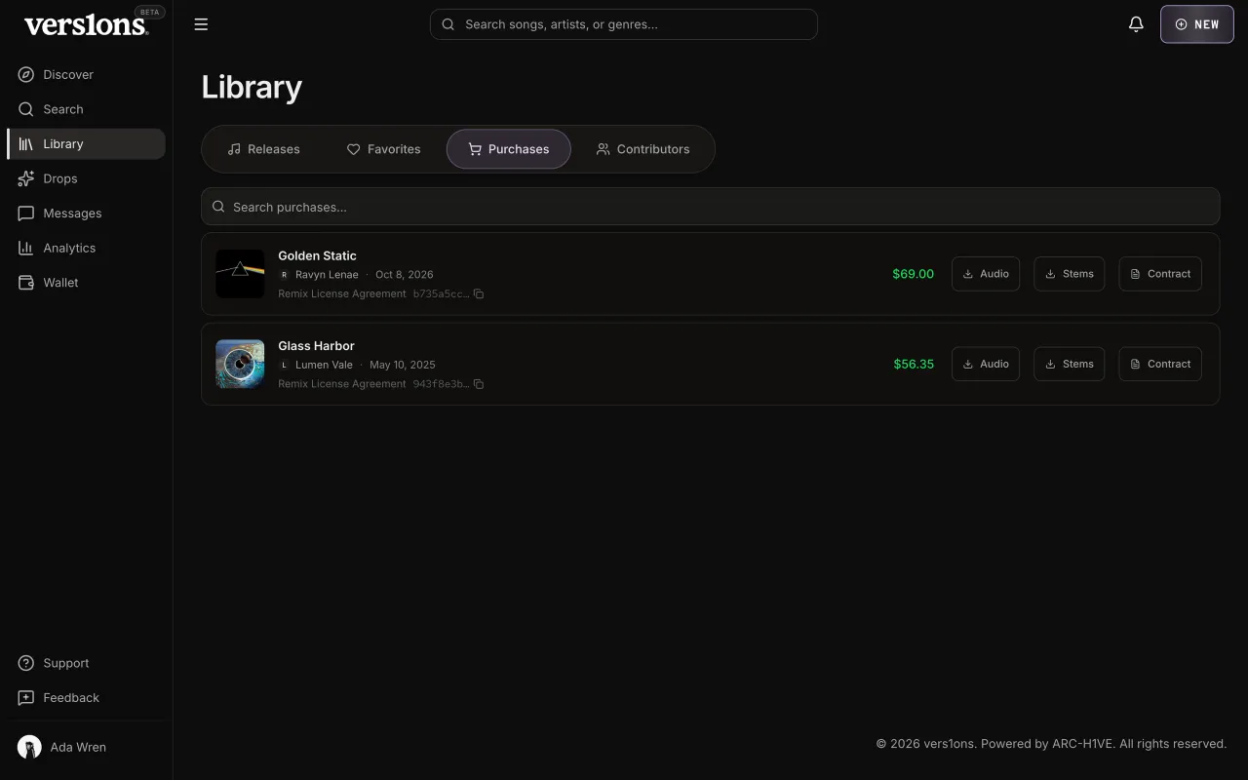Switch to the Releases tab
The height and width of the screenshot is (780, 1248).
click(263, 149)
